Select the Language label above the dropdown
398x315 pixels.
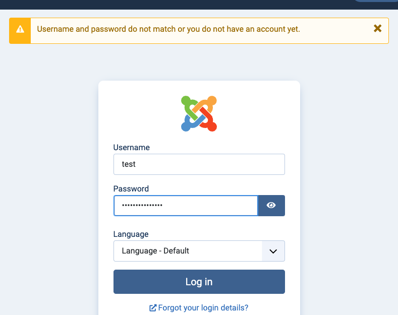pyautogui.click(x=131, y=234)
